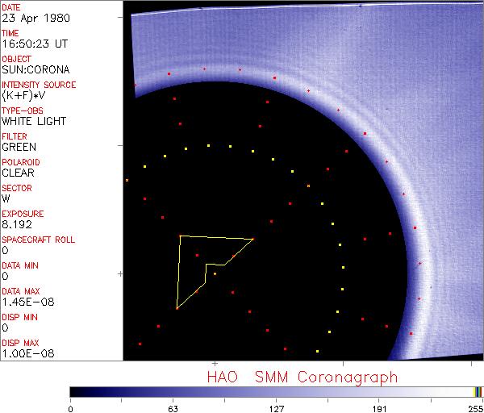Click the yellow segment at the colorbar's right end
Image resolution: width=484 pixels, height=413 pixels.
click(476, 391)
